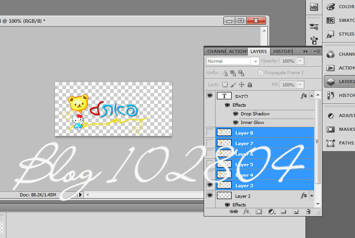This screenshot has height=238, width=355.
Task: Toggle Propagate Frame 1 checkbox
Action: pos(261,73)
